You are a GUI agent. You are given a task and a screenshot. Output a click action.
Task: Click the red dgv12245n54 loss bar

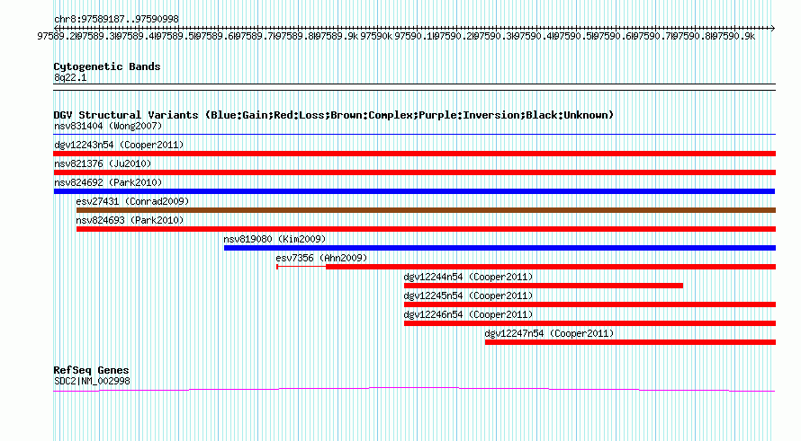point(590,304)
